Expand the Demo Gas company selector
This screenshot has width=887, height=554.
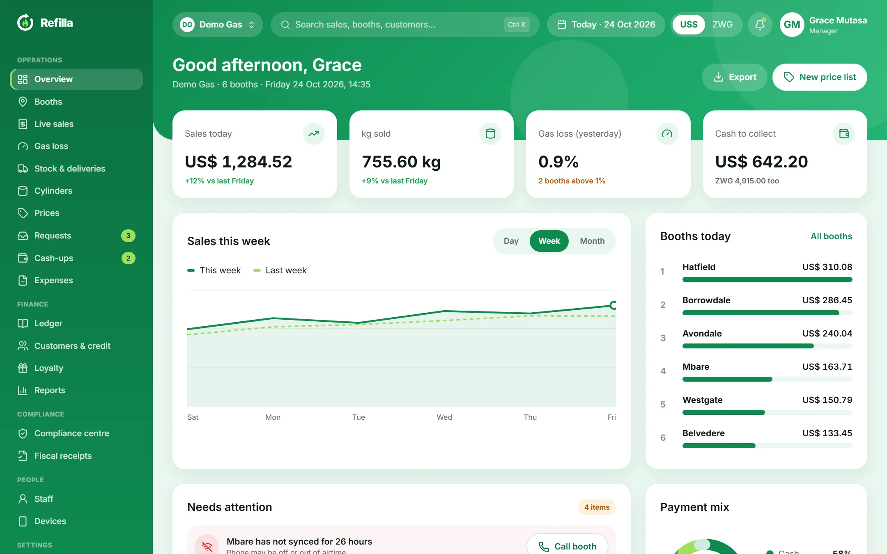pos(218,25)
